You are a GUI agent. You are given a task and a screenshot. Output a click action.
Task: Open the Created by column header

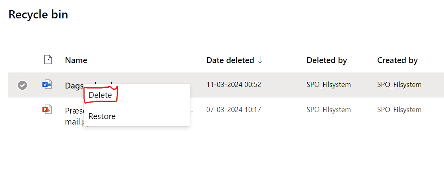click(397, 60)
